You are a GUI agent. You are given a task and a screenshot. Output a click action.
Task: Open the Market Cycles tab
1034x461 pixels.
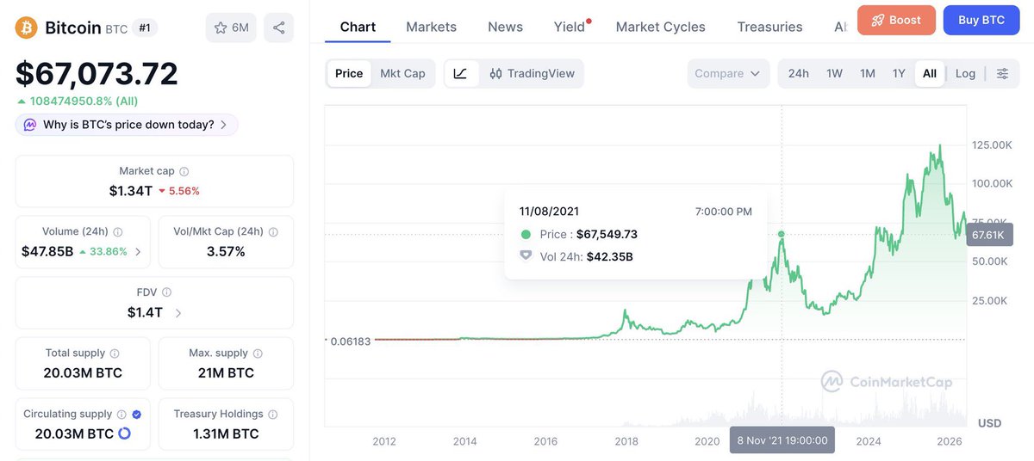click(x=661, y=27)
